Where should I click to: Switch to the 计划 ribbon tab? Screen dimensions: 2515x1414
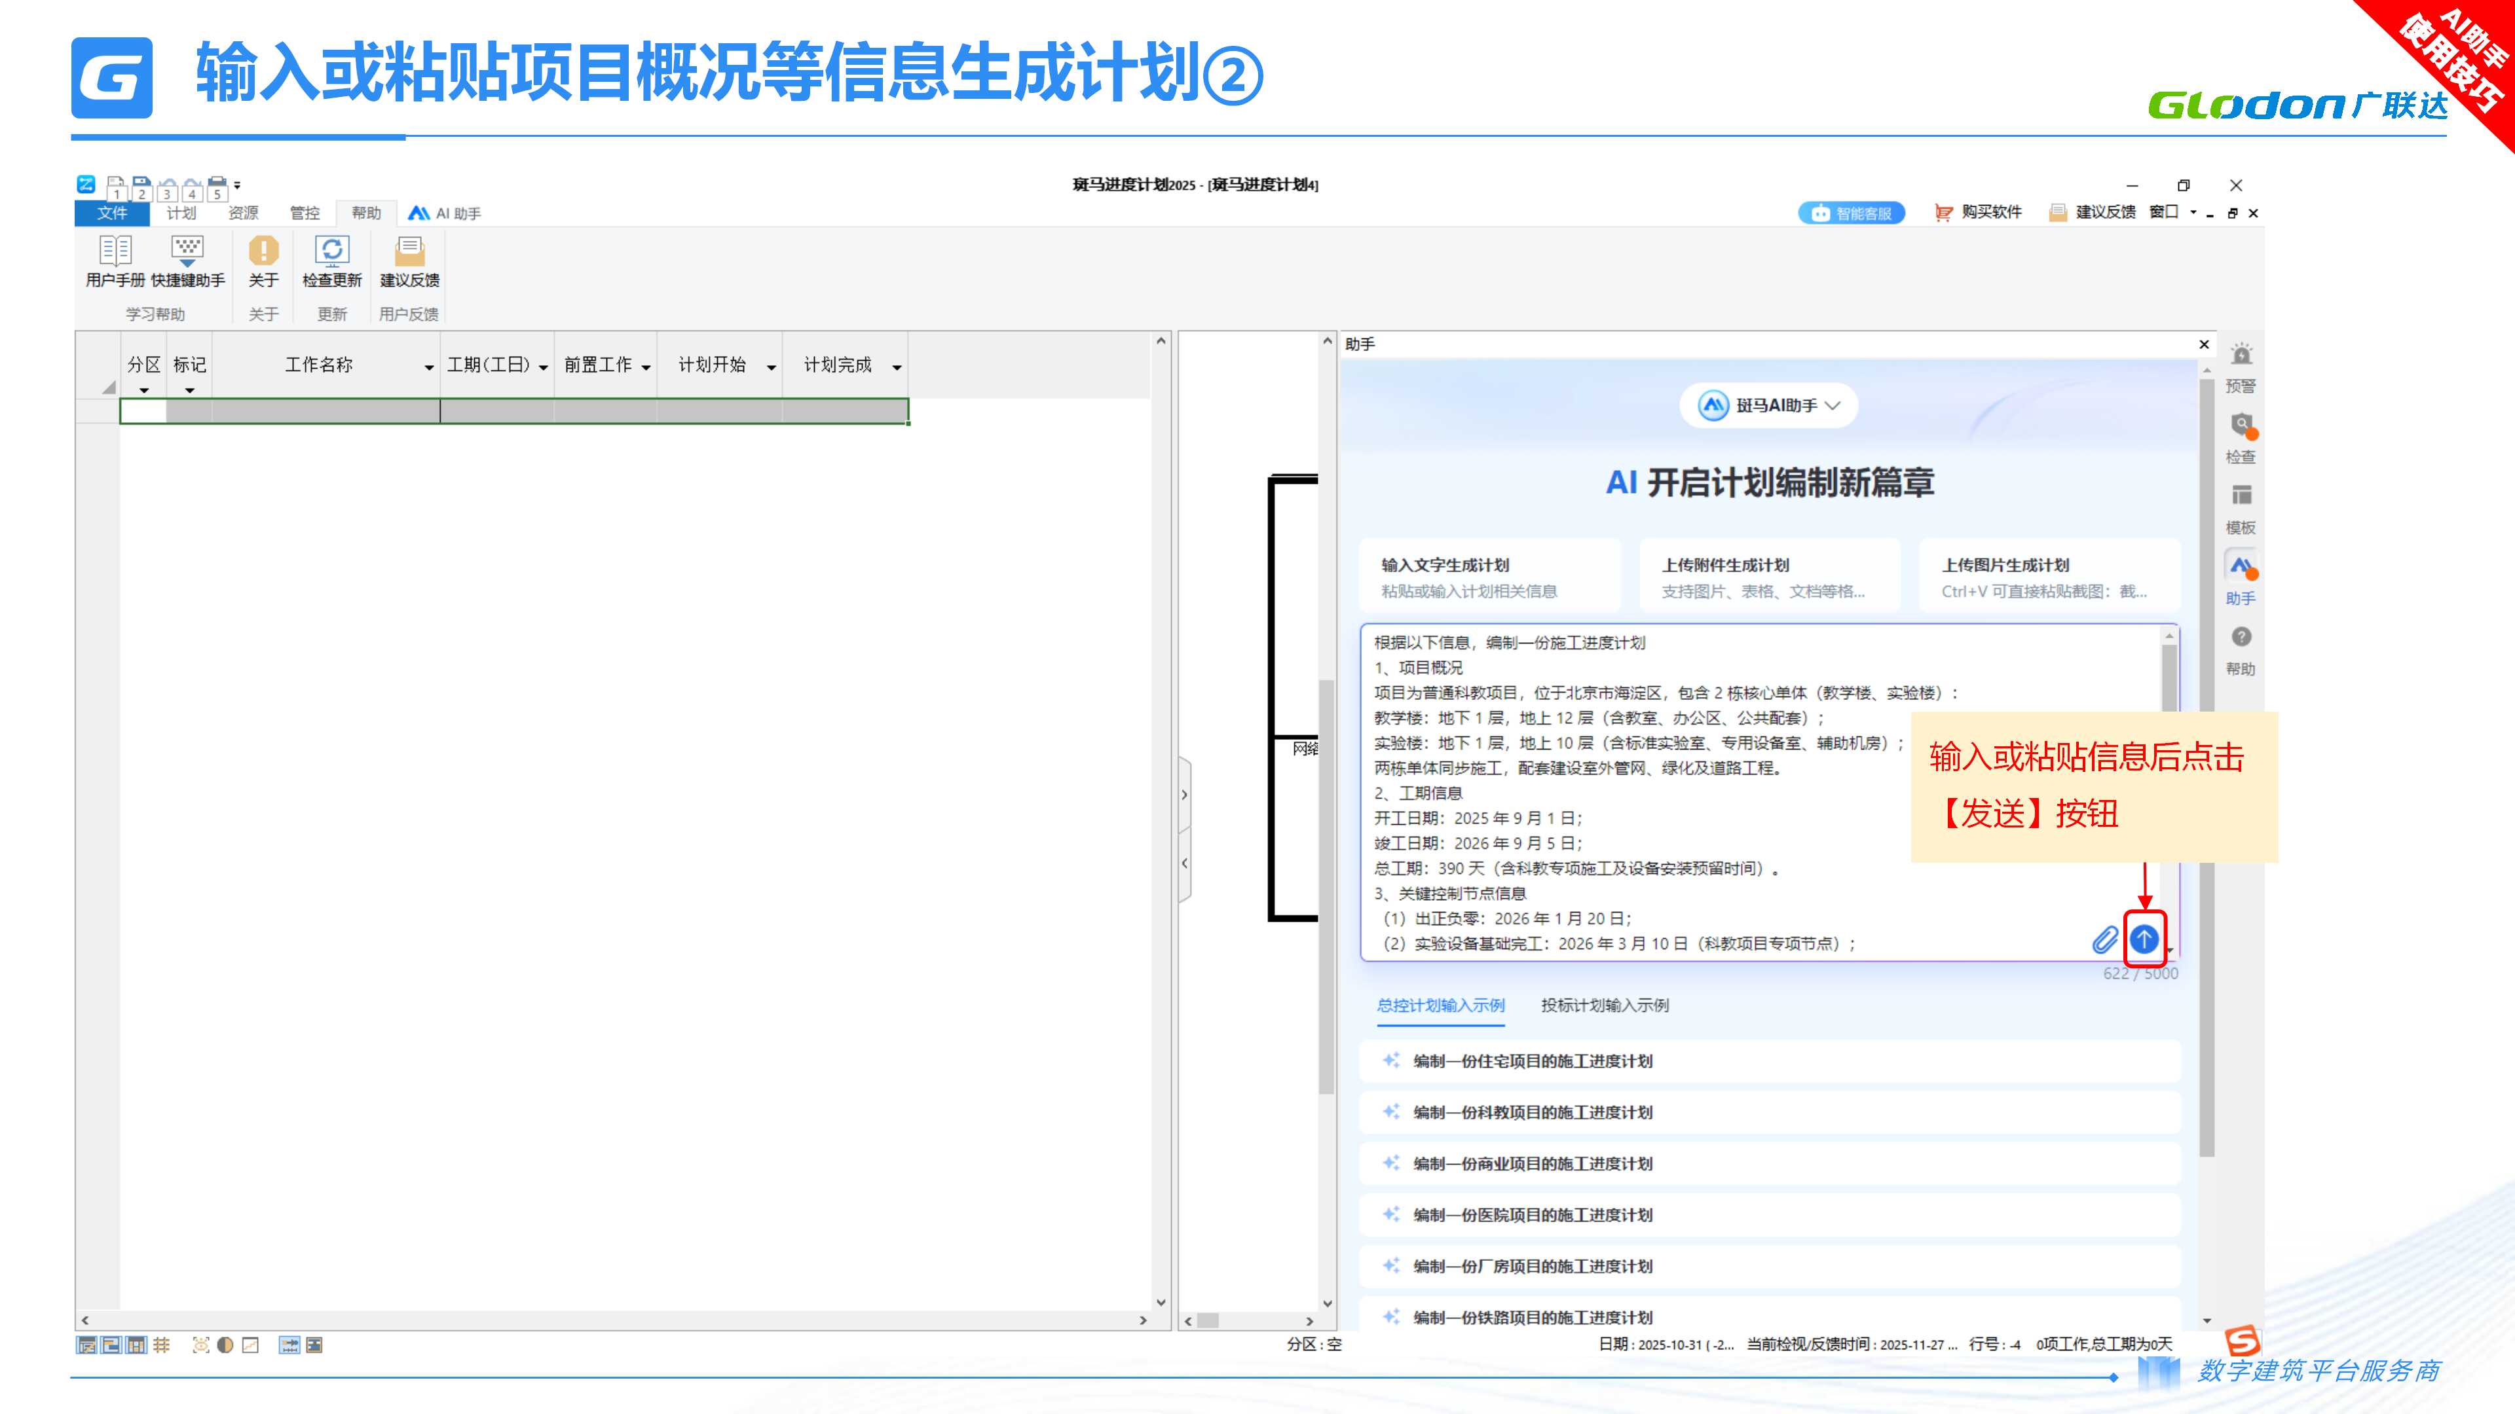pyautogui.click(x=181, y=213)
